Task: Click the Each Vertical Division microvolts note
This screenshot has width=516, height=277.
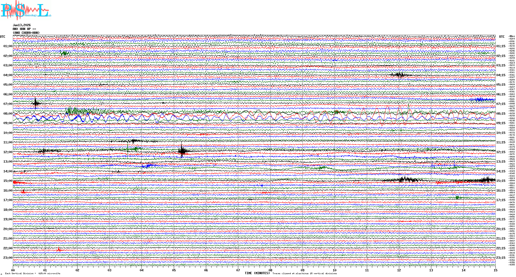Action: (33, 273)
